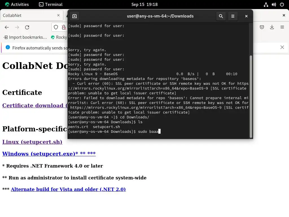Screen dimensions: 289x217
Task: Dismiss the Firefox notification bar
Action: (x=282, y=47)
